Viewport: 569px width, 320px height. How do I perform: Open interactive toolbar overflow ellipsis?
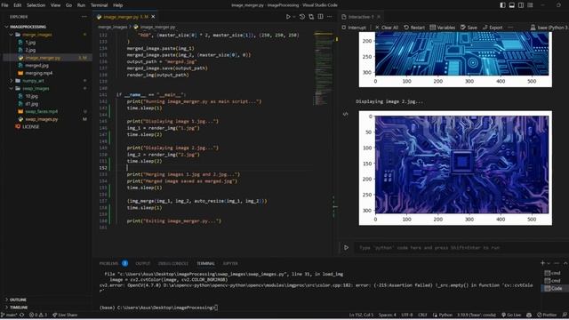510,28
